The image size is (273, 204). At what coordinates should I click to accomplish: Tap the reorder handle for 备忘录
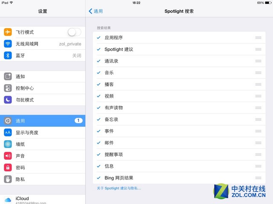(258, 119)
